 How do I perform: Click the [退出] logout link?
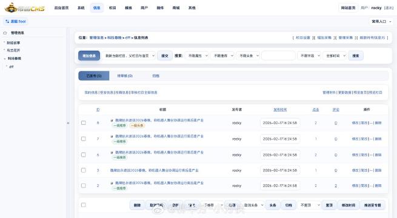(x=389, y=8)
